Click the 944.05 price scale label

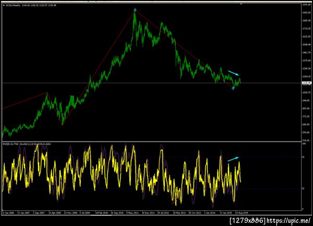pos(307,100)
